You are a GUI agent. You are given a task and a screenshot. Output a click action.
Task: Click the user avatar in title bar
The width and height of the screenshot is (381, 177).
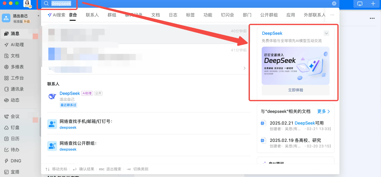pyautogui.click(x=27, y=3)
